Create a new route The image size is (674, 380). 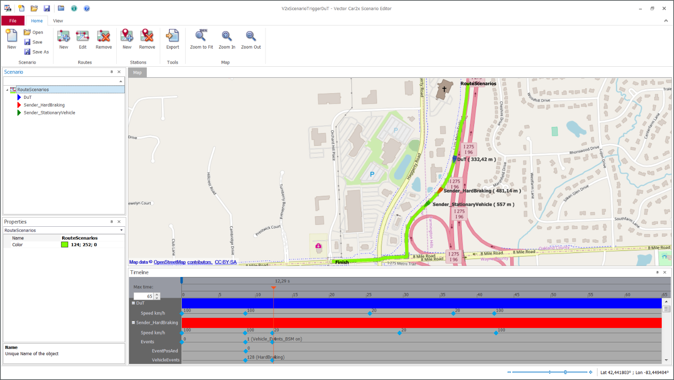[x=64, y=39]
